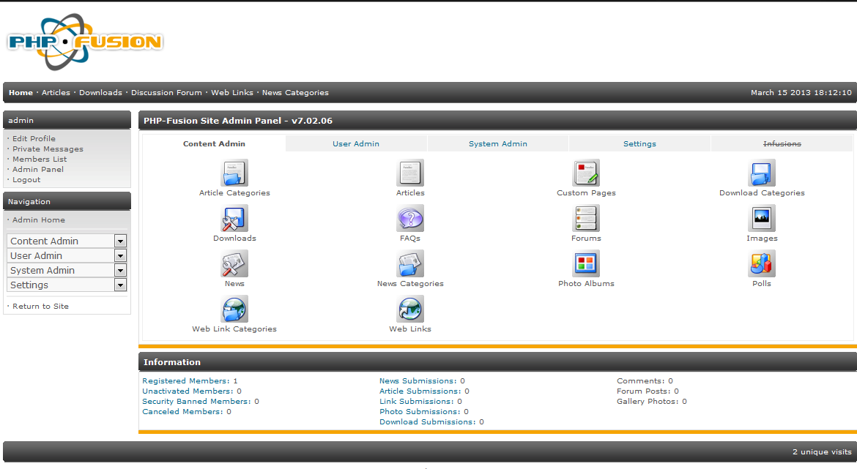The image size is (857, 469).
Task: Go to Admin Home link
Action: click(38, 220)
